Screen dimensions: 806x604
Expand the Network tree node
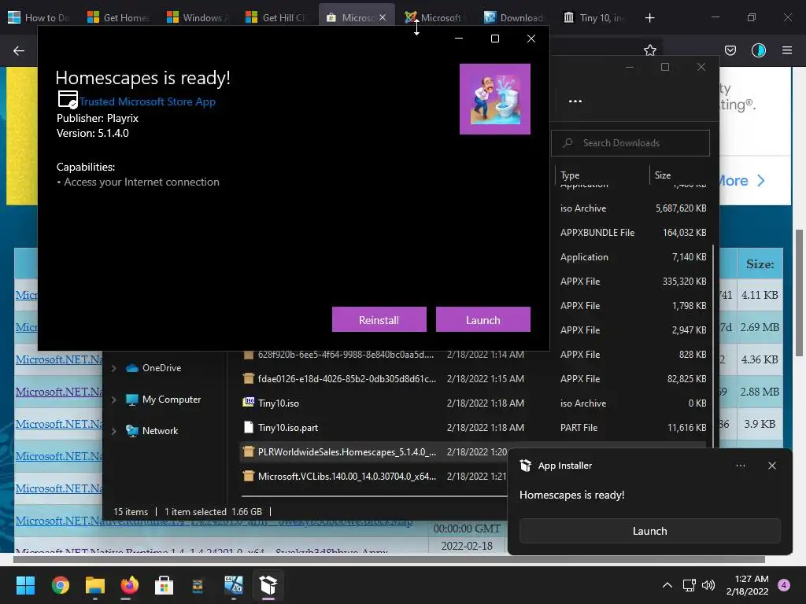click(113, 431)
